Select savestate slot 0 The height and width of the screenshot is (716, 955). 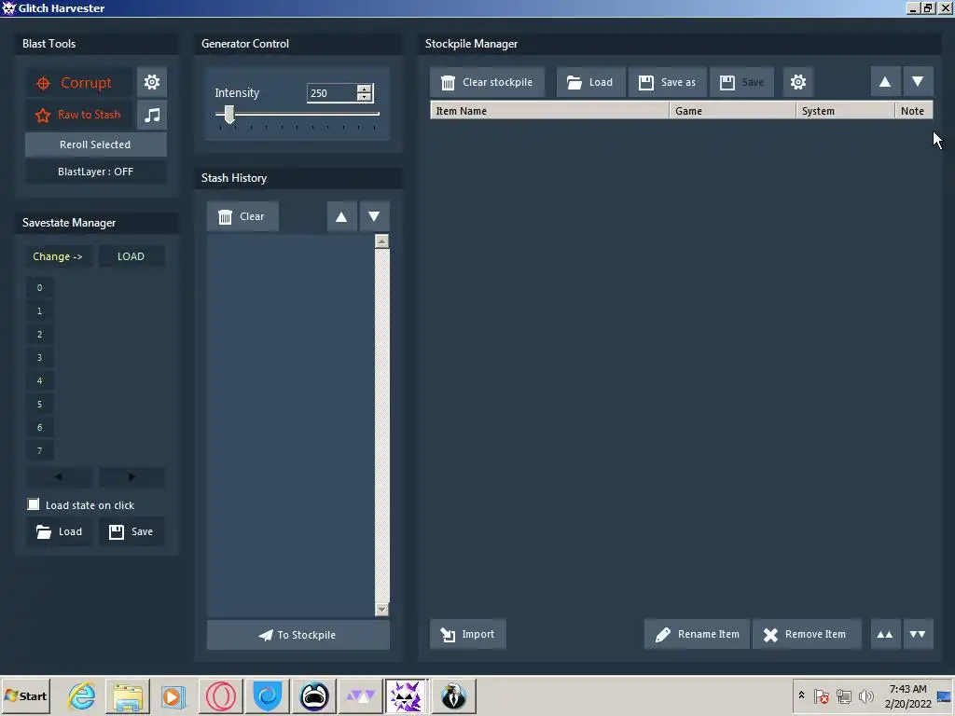click(x=39, y=288)
